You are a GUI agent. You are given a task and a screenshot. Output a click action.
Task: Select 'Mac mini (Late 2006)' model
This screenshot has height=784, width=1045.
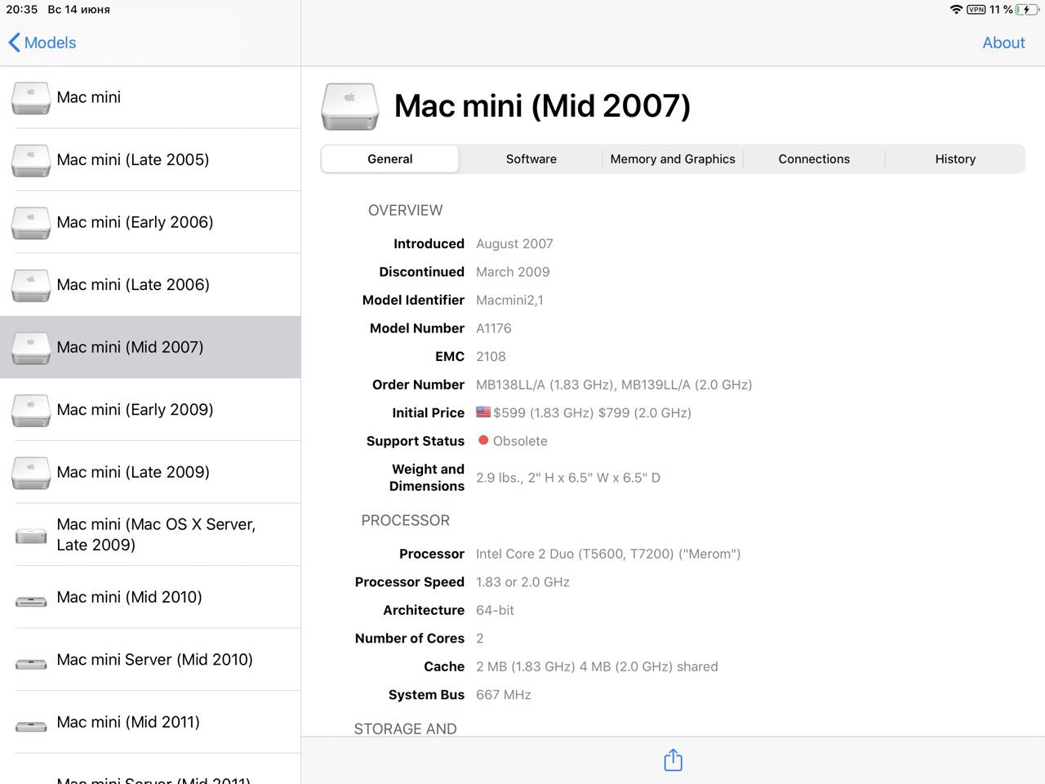coord(150,284)
